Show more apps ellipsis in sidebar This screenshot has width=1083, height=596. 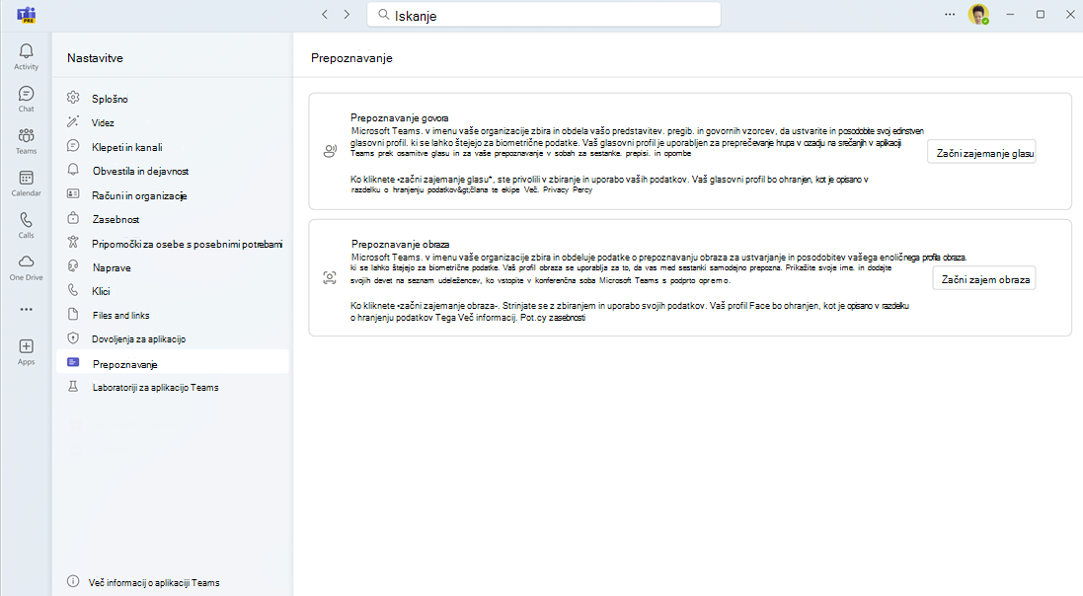point(27,310)
